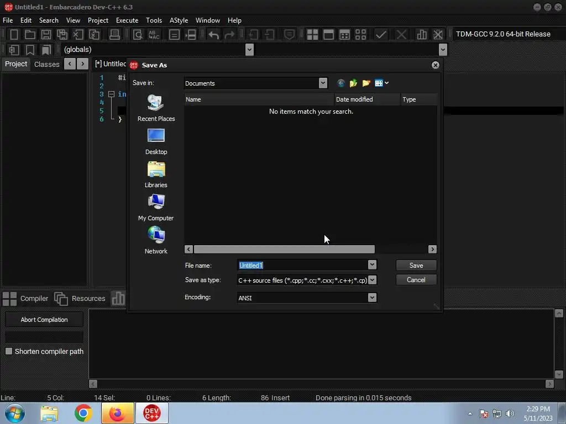
Task: Click the Run window toolbar icon
Action: pyautogui.click(x=328, y=35)
